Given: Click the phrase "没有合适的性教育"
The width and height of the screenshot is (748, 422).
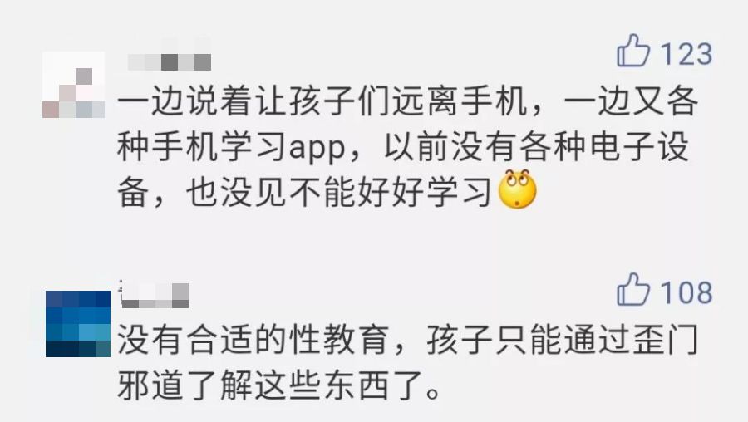Looking at the screenshot, I should click(x=253, y=339).
